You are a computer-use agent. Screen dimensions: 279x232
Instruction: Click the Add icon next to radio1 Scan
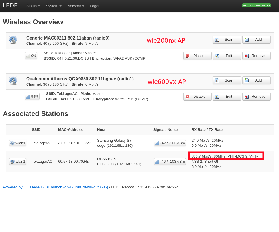246,80
